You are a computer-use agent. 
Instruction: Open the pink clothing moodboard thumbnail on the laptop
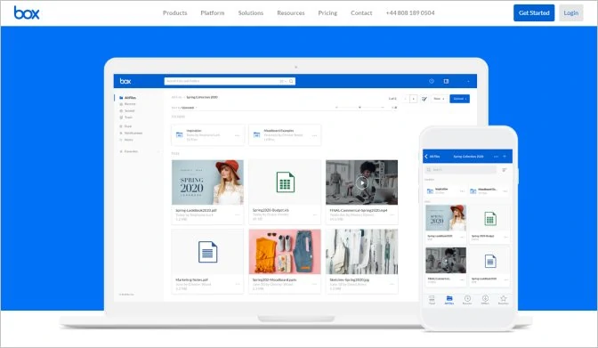285,252
